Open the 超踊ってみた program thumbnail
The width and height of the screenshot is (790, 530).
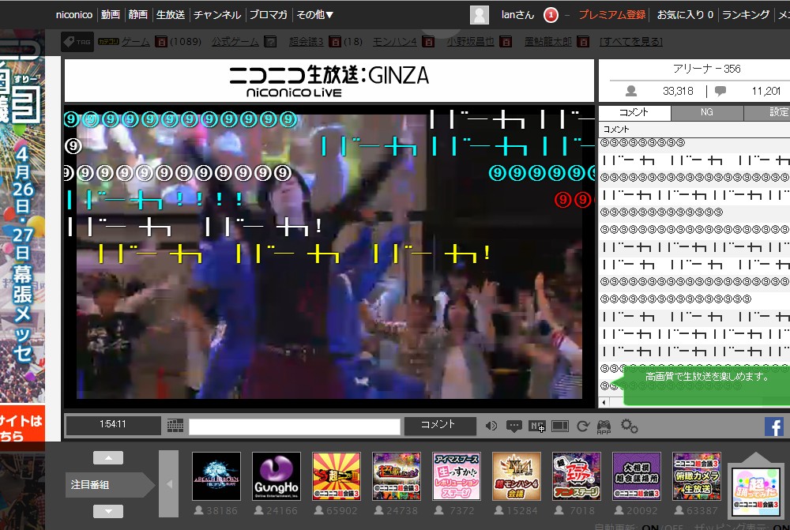click(x=756, y=491)
